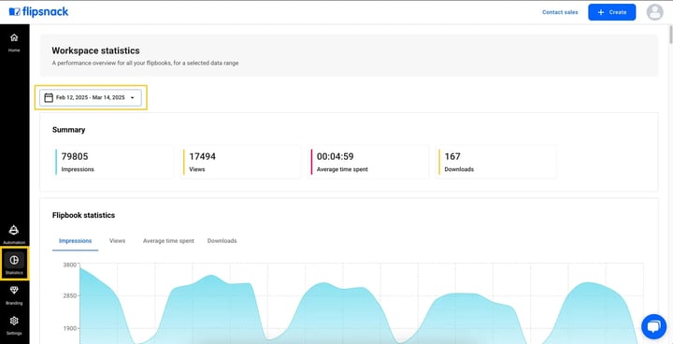Open Home in the sidebar
Screen dimensions: 673x344
click(x=14, y=42)
